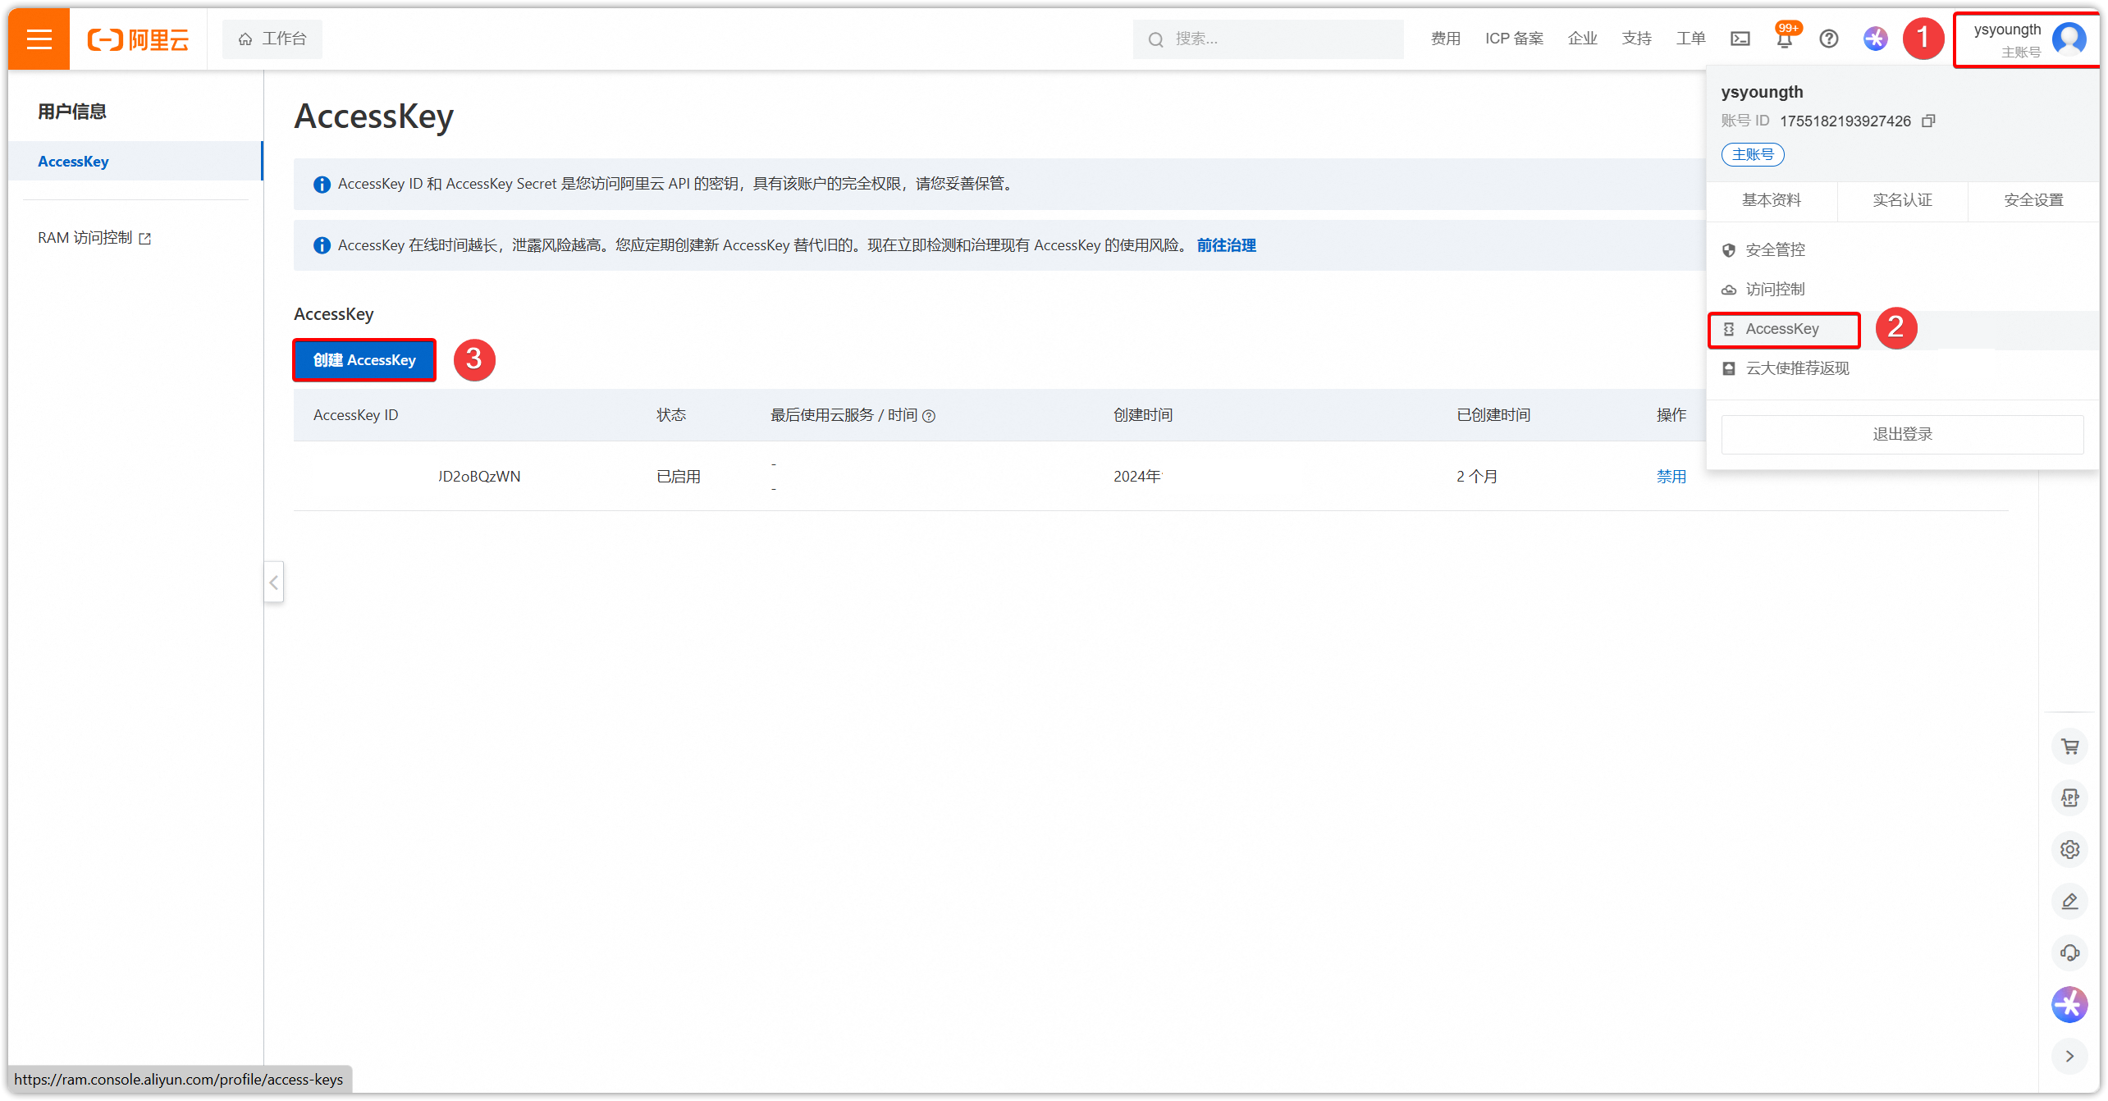This screenshot has width=2108, height=1101.
Task: Open the floating AI assistant icon at bottom right
Action: coord(2069,1004)
